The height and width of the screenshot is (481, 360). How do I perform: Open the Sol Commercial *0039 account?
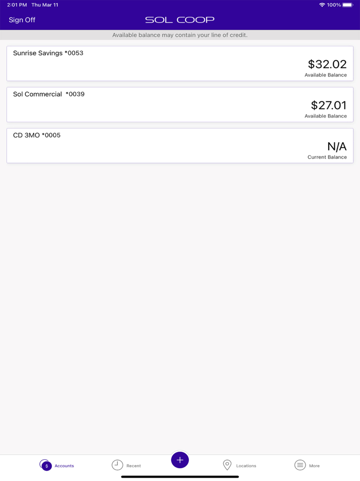49,94
